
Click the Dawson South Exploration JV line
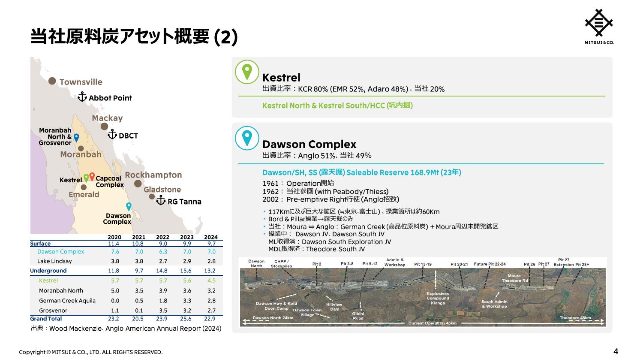pyautogui.click(x=329, y=242)
